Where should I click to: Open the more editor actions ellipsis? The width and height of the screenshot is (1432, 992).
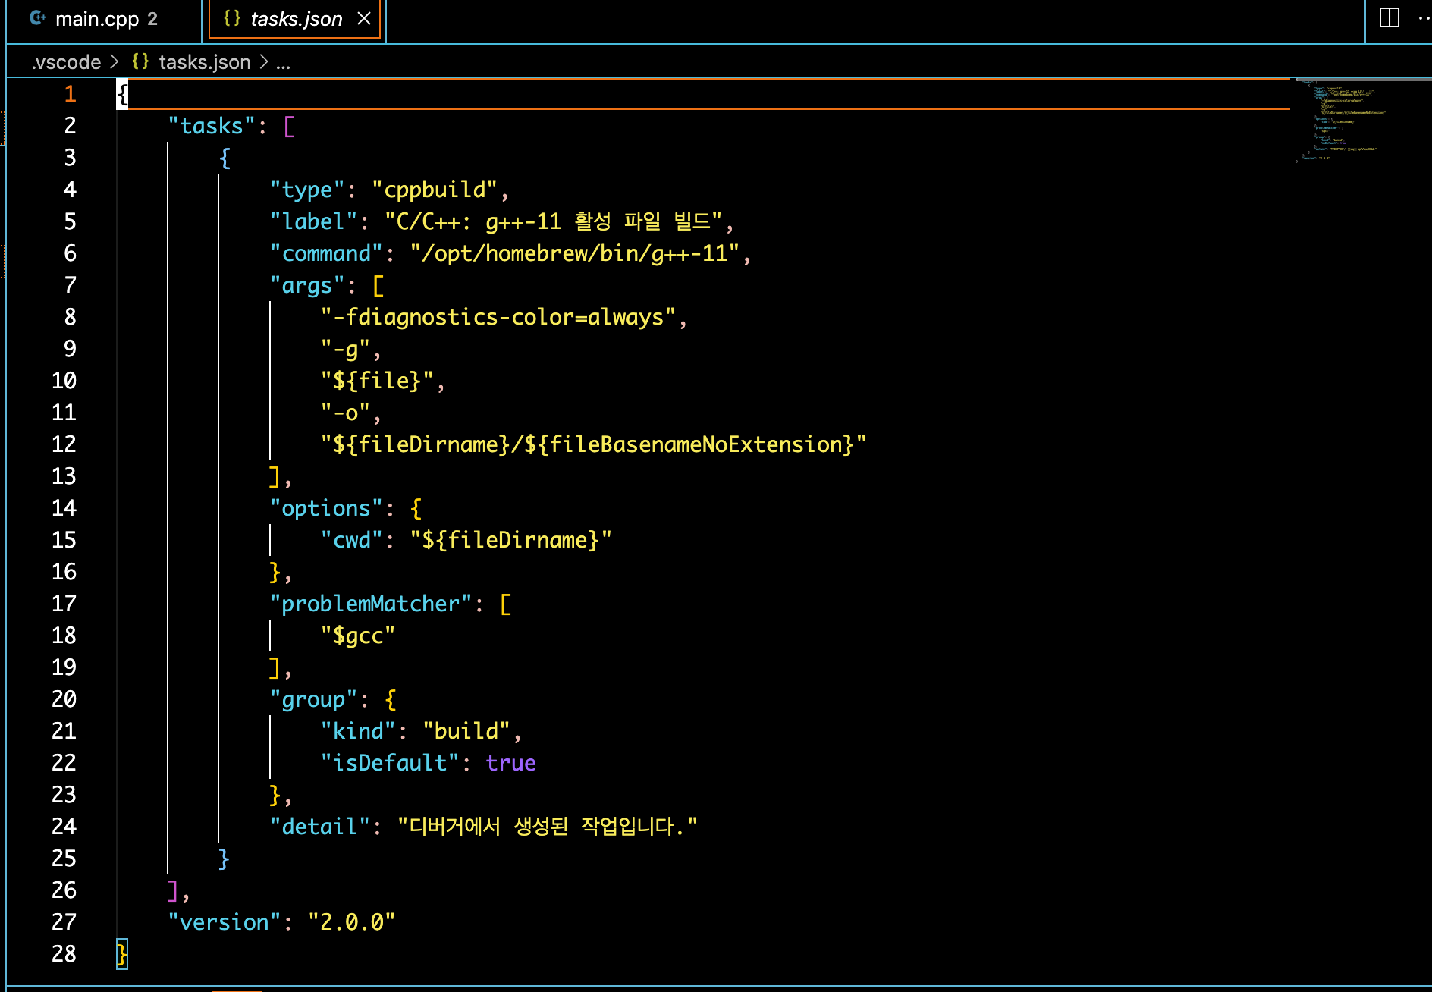(x=1422, y=18)
